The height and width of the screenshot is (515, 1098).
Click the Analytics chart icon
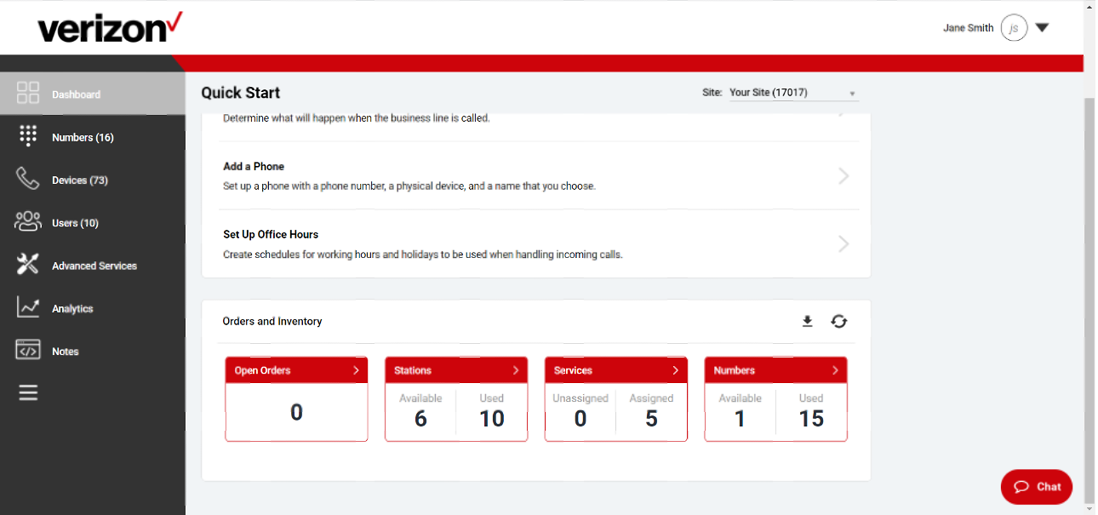tap(28, 307)
